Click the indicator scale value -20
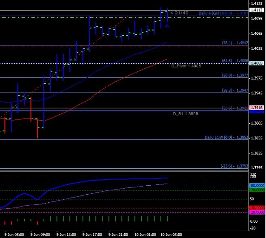Viewport: 266px width, 238px height. [253, 228]
